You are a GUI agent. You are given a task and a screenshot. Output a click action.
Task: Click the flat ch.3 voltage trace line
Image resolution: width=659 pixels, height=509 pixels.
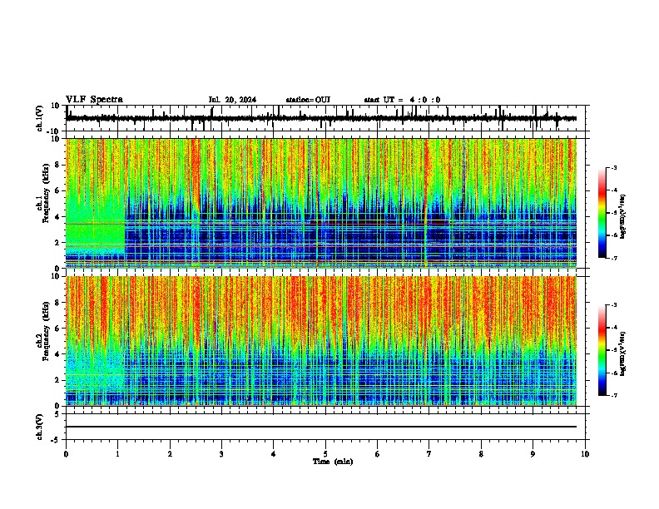[x=321, y=427]
